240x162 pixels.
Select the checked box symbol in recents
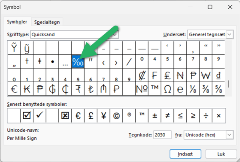[x=27, y=116]
